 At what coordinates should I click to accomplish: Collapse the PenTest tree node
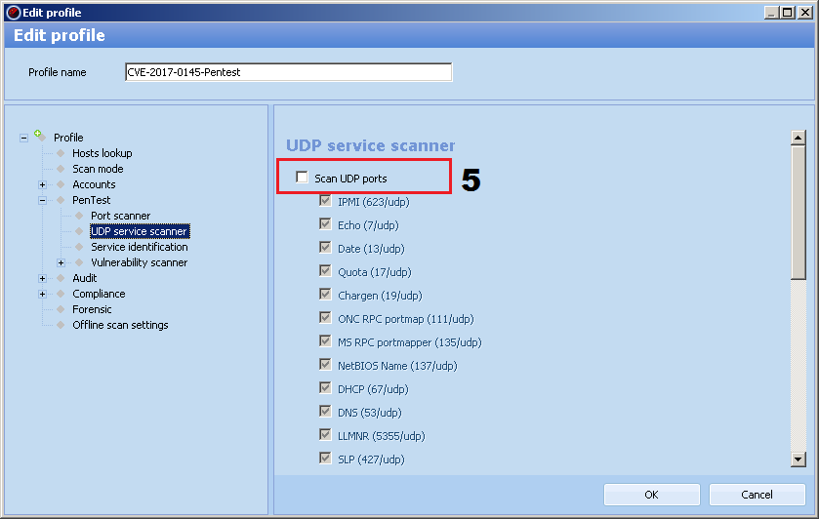(43, 200)
